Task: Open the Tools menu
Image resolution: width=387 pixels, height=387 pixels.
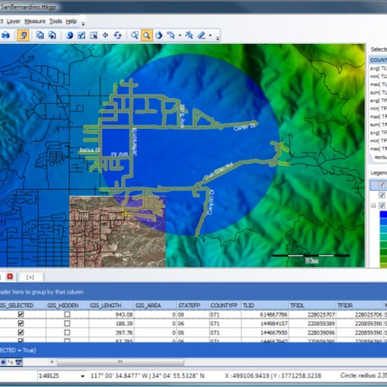Action: 55,21
